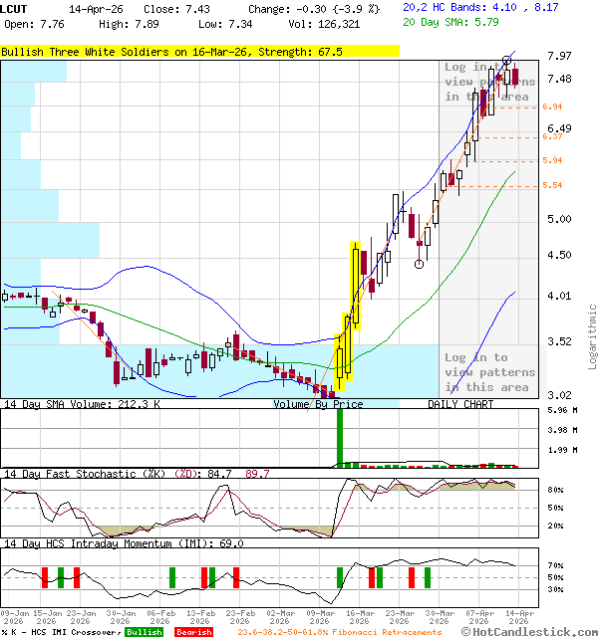Click the 5.54 Fibonacci retracement level label
598x637 pixels.
552,185
